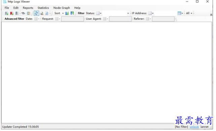
Task: Click the Unlock link in status bar
Action: click(x=194, y=127)
